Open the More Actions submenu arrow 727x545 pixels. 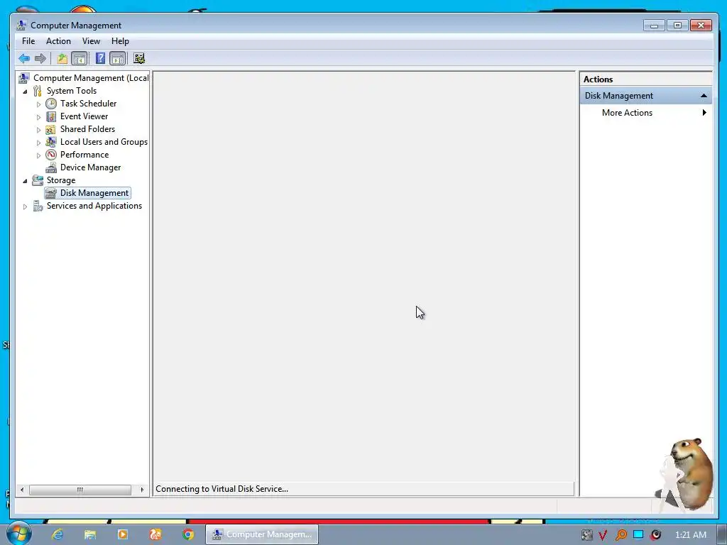coord(704,113)
